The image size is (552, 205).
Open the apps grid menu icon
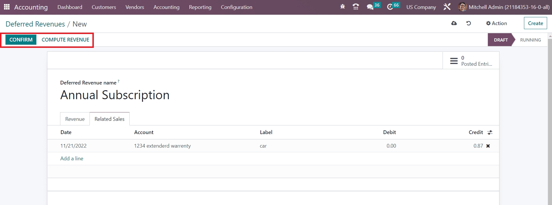[x=7, y=7]
